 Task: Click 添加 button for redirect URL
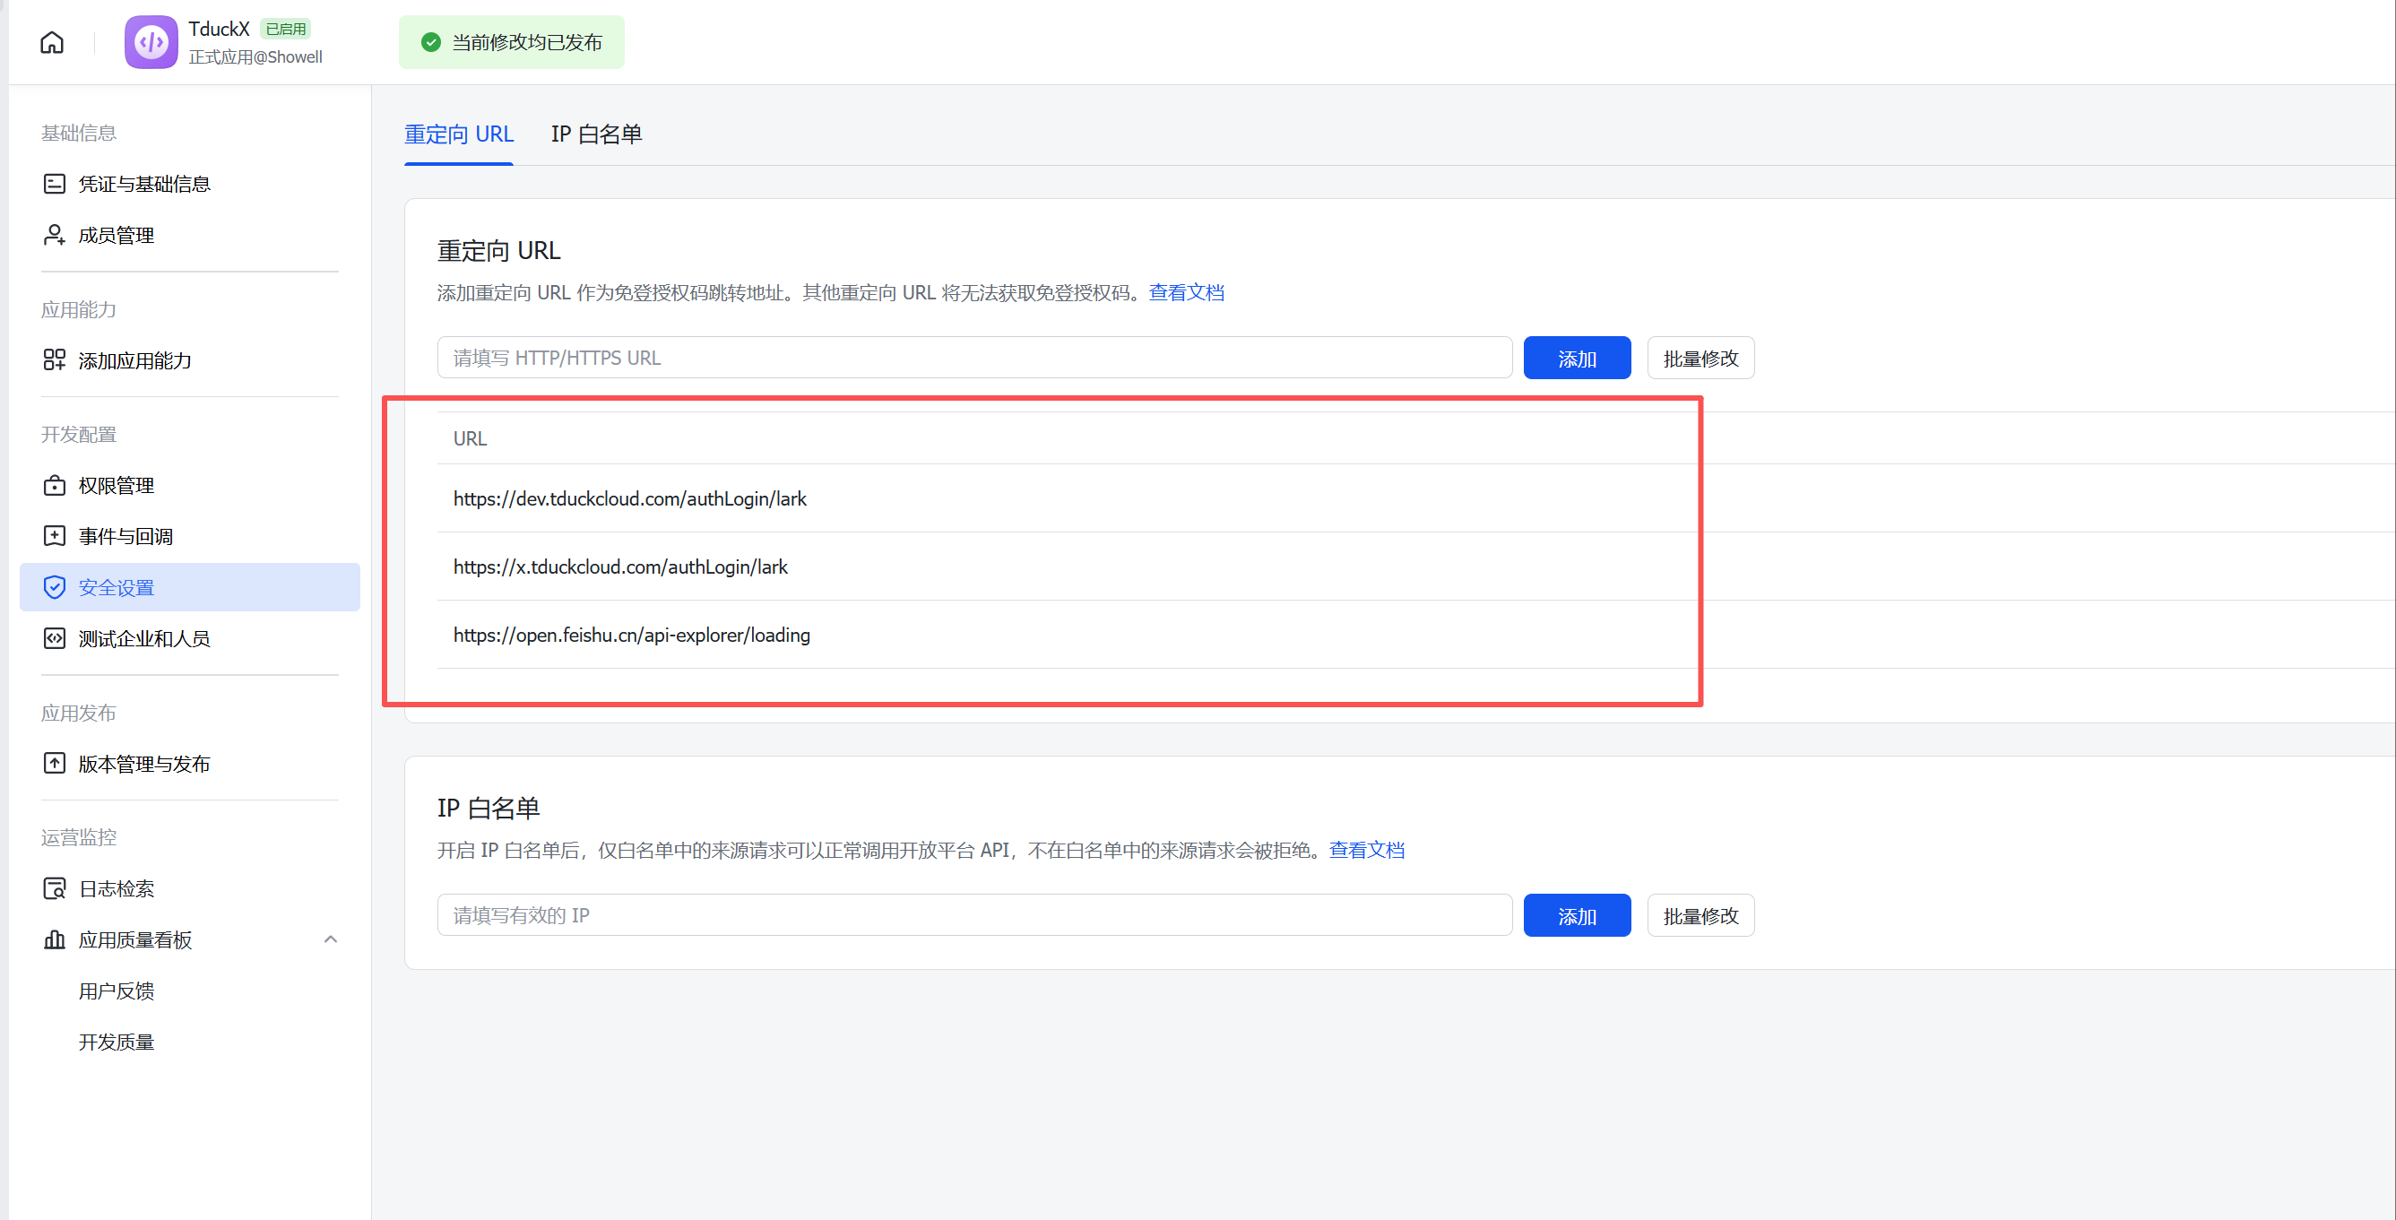(1577, 358)
